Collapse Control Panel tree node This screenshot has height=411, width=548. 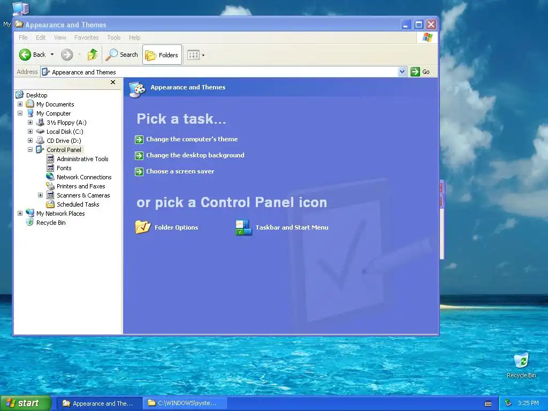point(30,150)
